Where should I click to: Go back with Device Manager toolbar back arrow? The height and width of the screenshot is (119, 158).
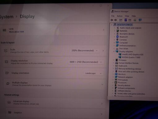tap(112, 20)
